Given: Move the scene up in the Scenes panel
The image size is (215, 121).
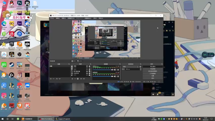Looking at the screenshot, I should coord(57,79).
